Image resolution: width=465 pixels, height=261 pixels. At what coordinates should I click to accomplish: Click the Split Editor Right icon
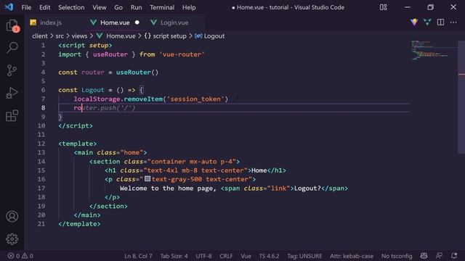(x=440, y=22)
